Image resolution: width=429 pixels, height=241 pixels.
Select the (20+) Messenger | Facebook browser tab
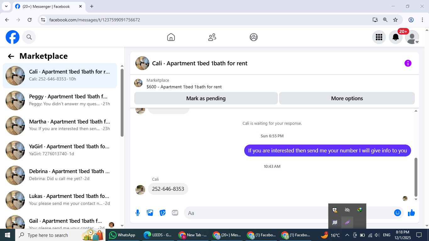(x=49, y=6)
